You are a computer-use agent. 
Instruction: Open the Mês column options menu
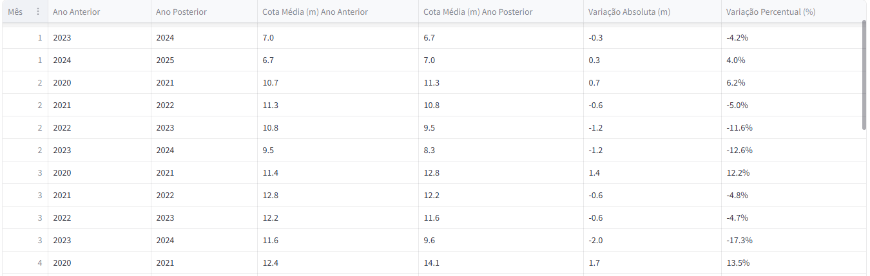coord(38,12)
